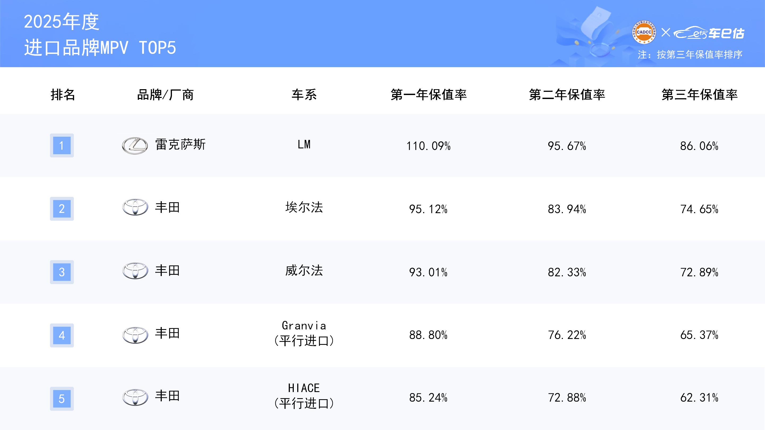Select the rank 5 number badge
This screenshot has width=765, height=430.
[x=62, y=398]
